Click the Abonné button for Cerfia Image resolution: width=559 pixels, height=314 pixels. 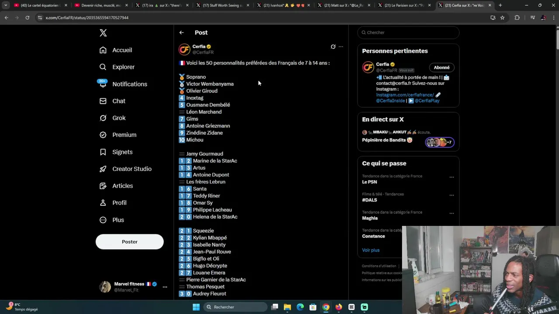point(442,68)
